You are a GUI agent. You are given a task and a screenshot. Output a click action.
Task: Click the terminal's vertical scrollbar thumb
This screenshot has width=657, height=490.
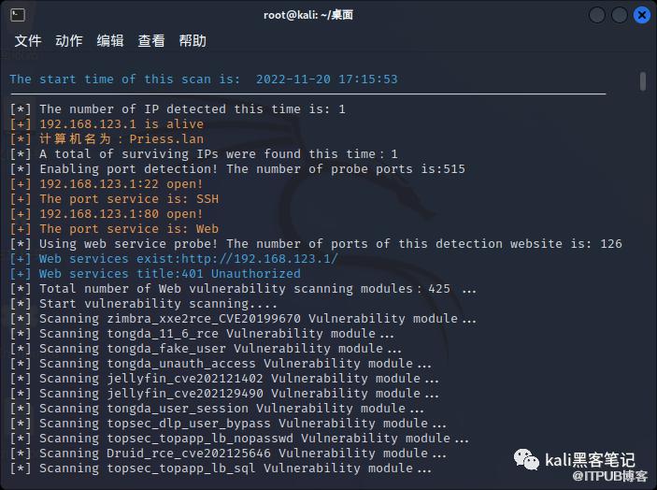pos(643,82)
